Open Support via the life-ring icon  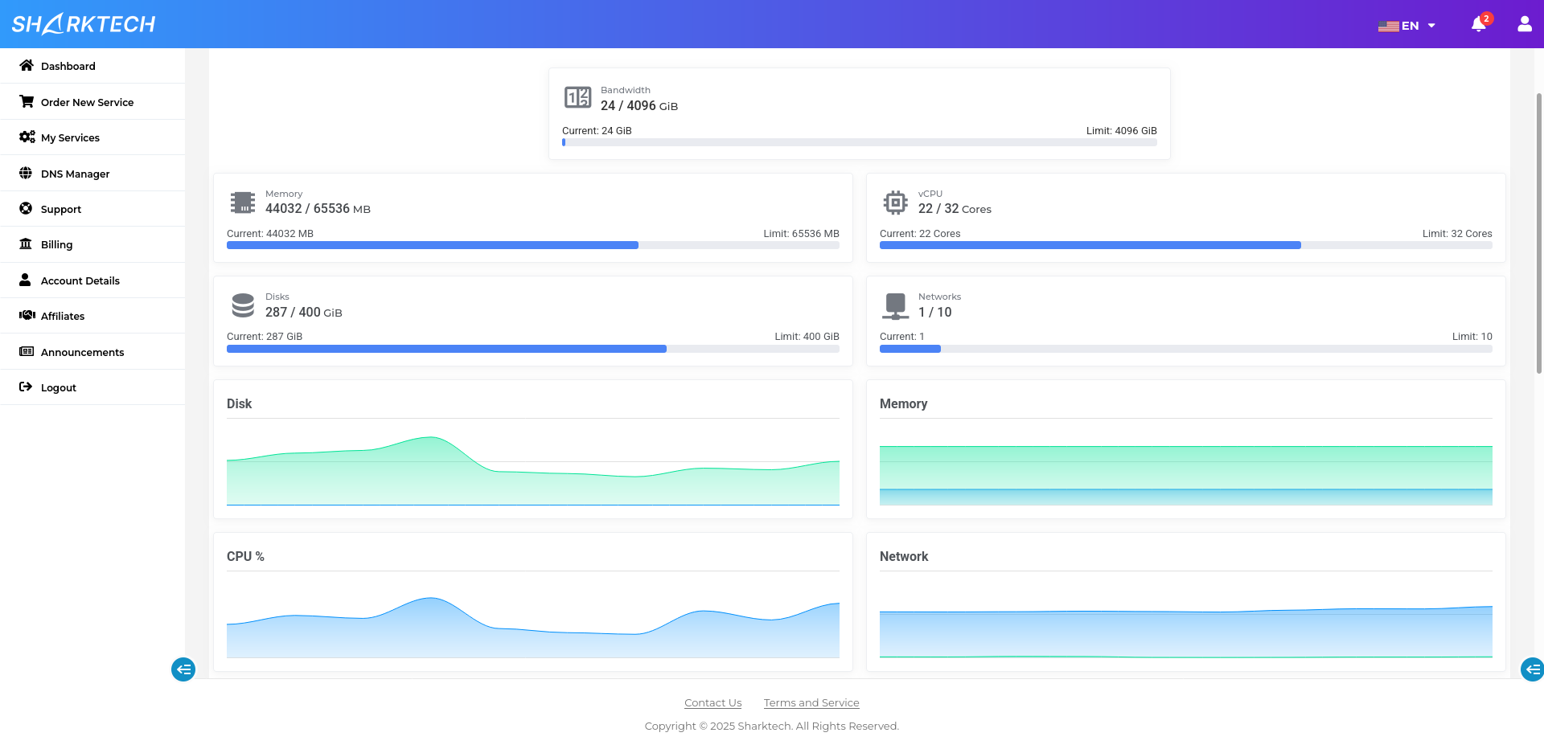coord(27,209)
